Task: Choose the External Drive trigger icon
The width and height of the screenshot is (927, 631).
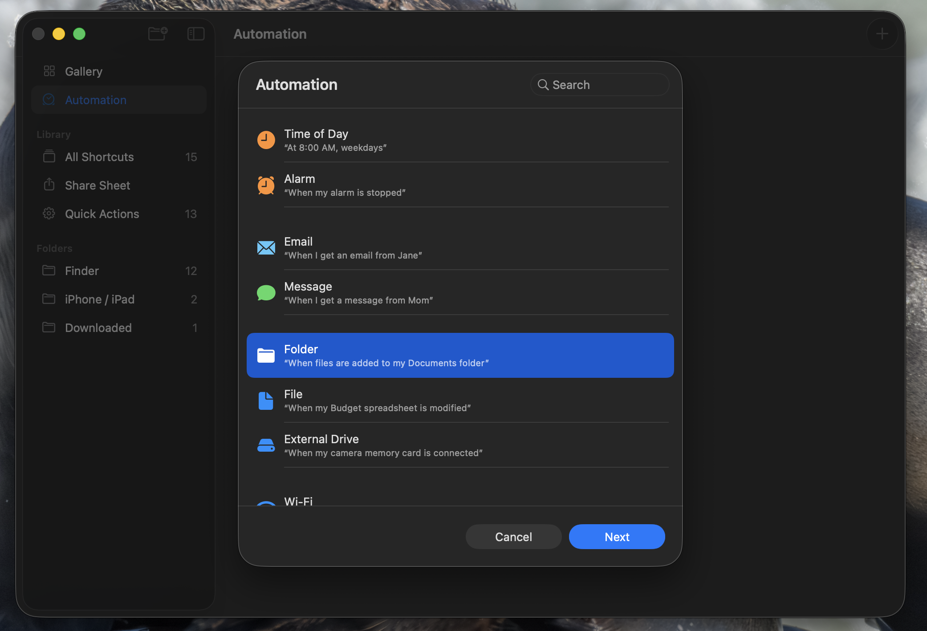Action: tap(266, 445)
